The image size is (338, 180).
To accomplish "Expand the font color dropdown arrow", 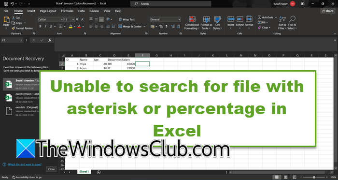I will [83, 26].
